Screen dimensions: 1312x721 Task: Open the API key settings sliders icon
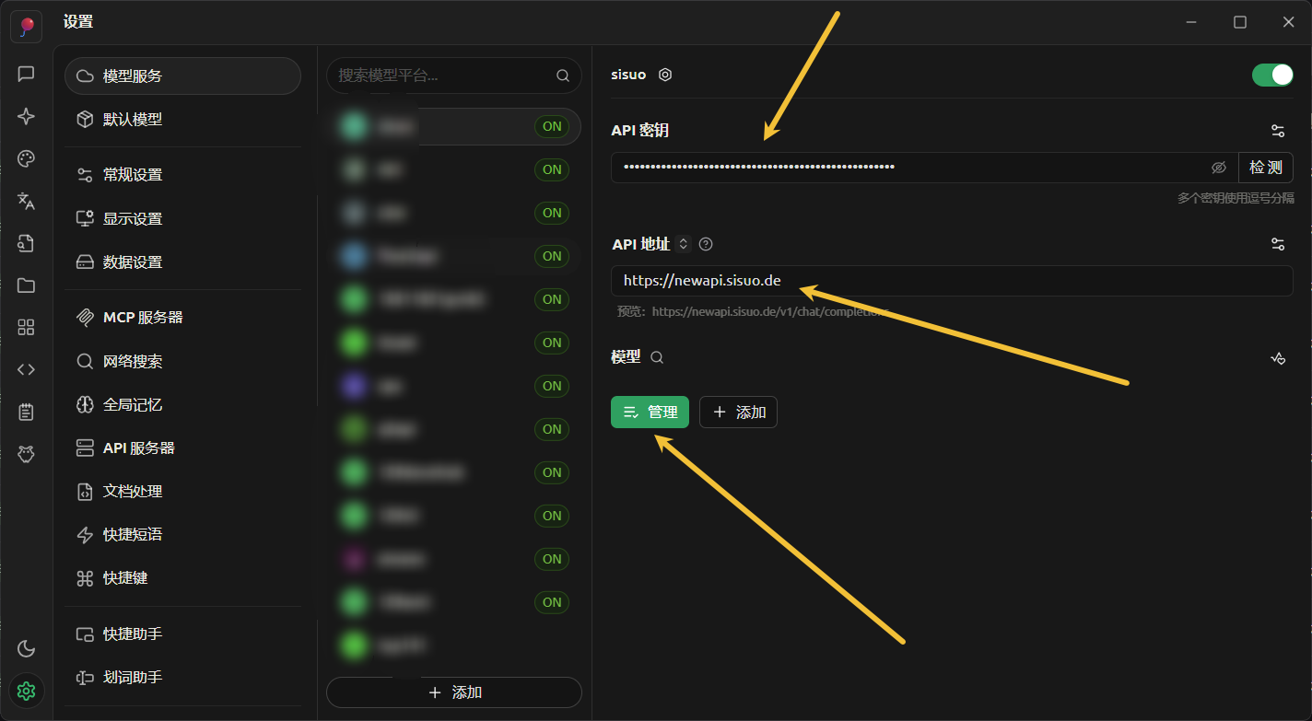(1277, 131)
